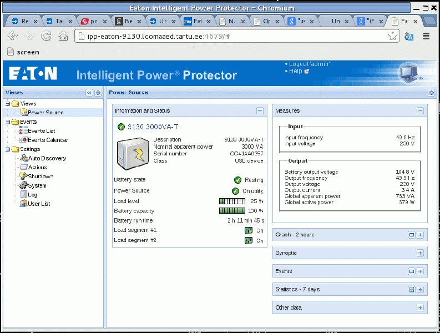Image resolution: width=440 pixels, height=333 pixels.
Task: Click the green status check beside 9130 3000VA-T
Action: click(121, 127)
